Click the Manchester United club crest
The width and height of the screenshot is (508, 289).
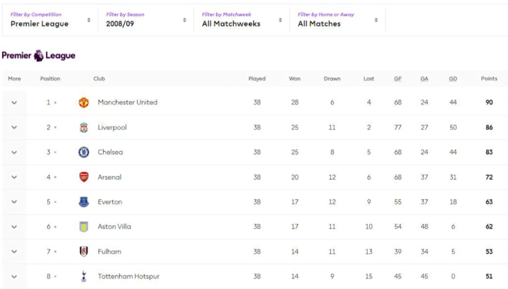coord(84,102)
